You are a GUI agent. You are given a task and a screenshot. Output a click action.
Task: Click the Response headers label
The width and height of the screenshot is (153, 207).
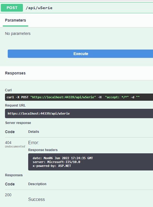[x=43, y=150]
